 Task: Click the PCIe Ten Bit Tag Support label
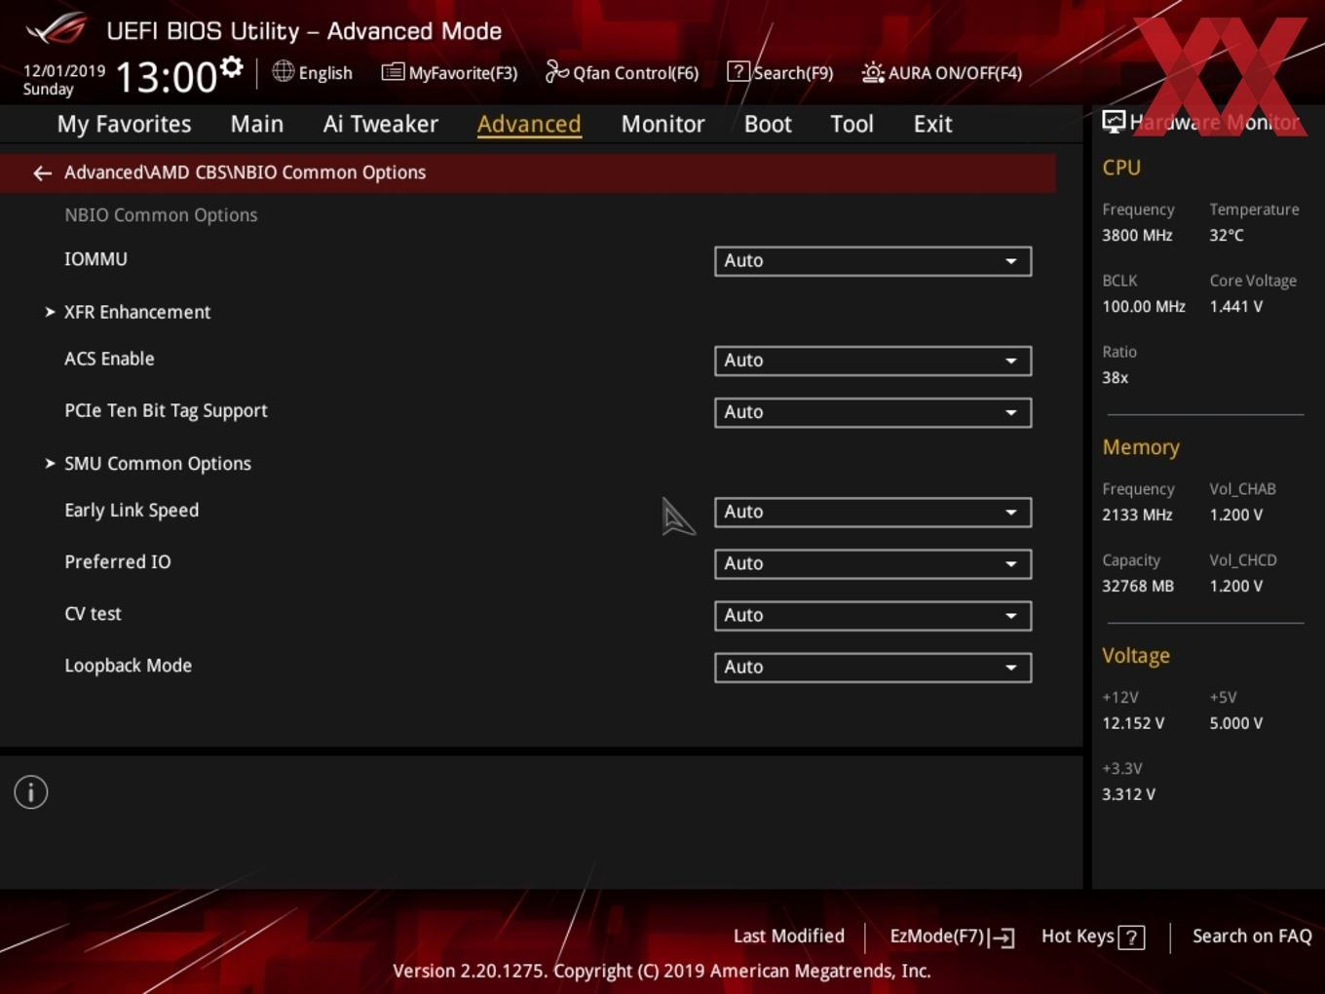(166, 411)
